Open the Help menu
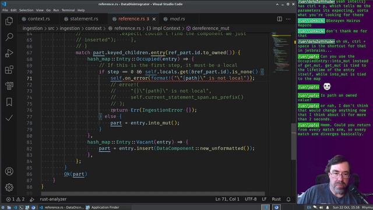373x210 pixels. [81, 10]
